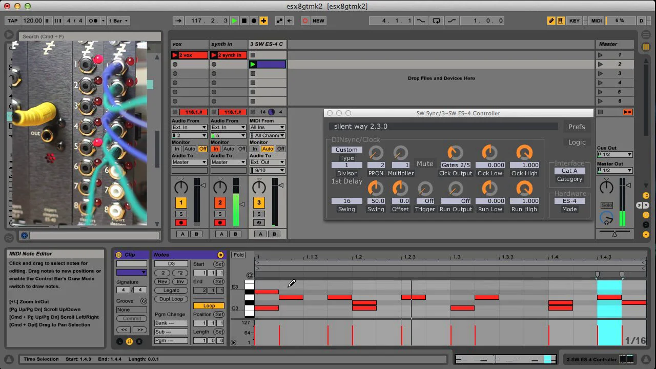Toggle the Fold button in note editor
The width and height of the screenshot is (656, 369).
(238, 255)
